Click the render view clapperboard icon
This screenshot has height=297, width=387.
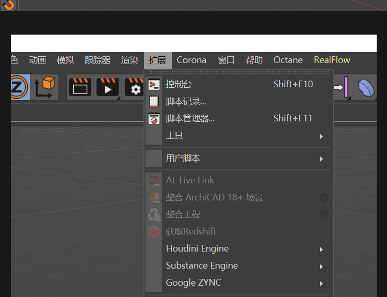tap(80, 87)
